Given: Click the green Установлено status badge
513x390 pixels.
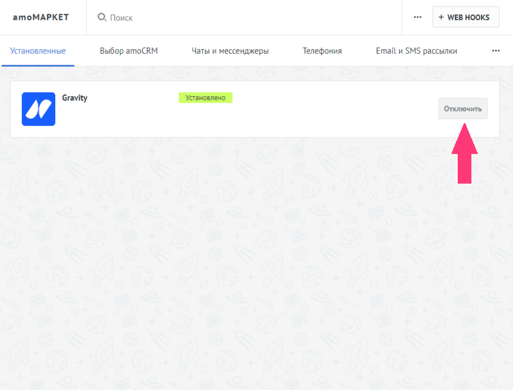Looking at the screenshot, I should [205, 97].
